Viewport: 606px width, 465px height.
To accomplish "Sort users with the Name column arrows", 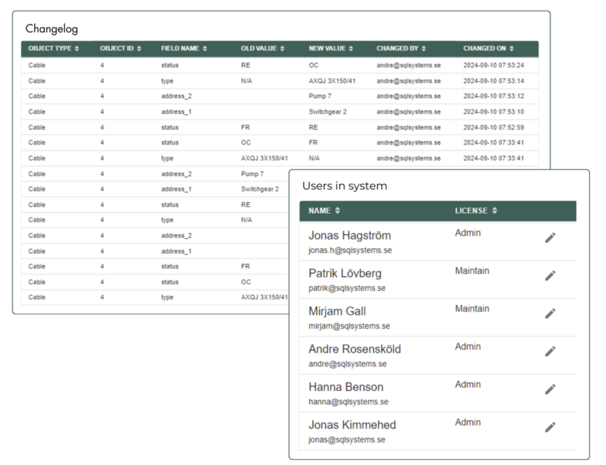I will click(337, 211).
